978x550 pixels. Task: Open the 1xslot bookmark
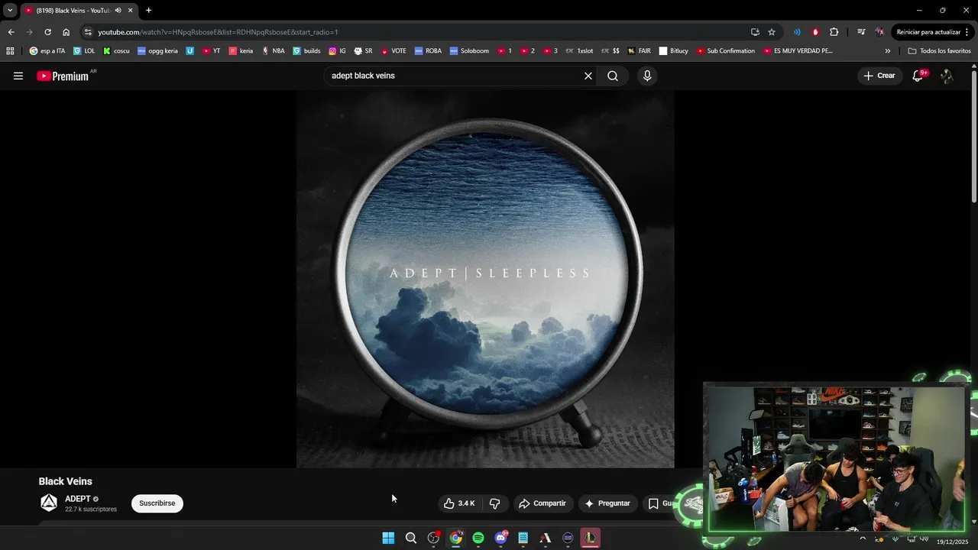pyautogui.click(x=578, y=51)
